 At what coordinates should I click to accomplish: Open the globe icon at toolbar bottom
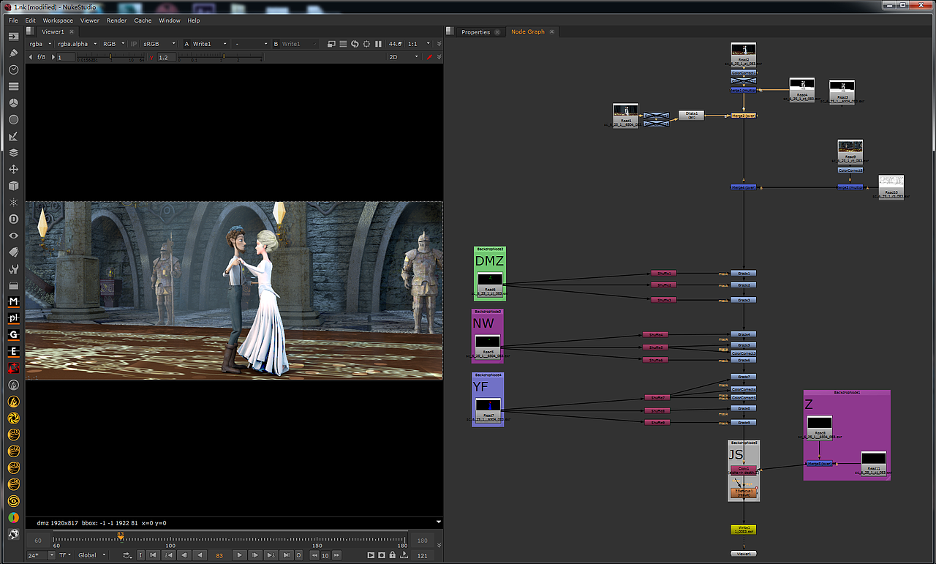coord(13,535)
